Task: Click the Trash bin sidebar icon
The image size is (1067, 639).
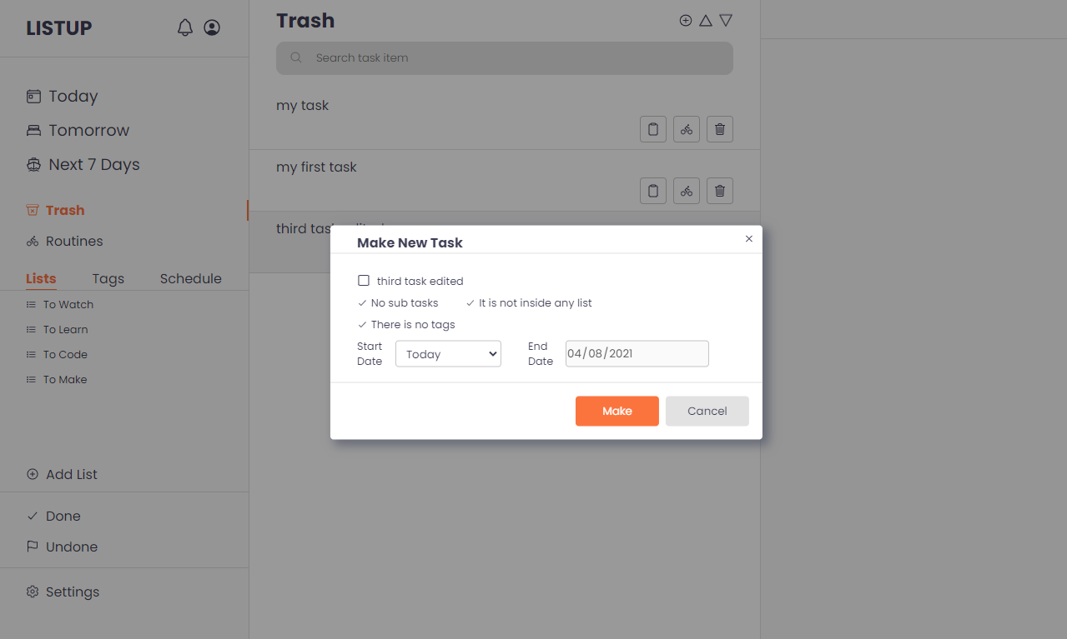Action: [33, 210]
